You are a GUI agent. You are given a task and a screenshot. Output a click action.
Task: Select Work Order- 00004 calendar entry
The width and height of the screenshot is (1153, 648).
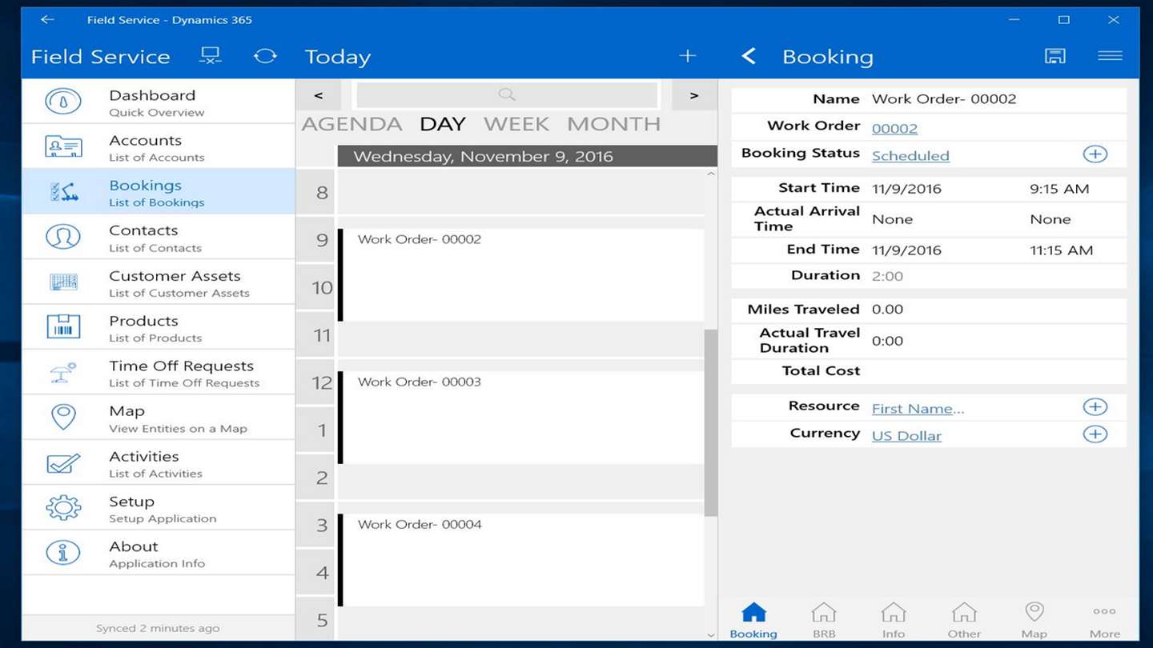pyautogui.click(x=521, y=560)
